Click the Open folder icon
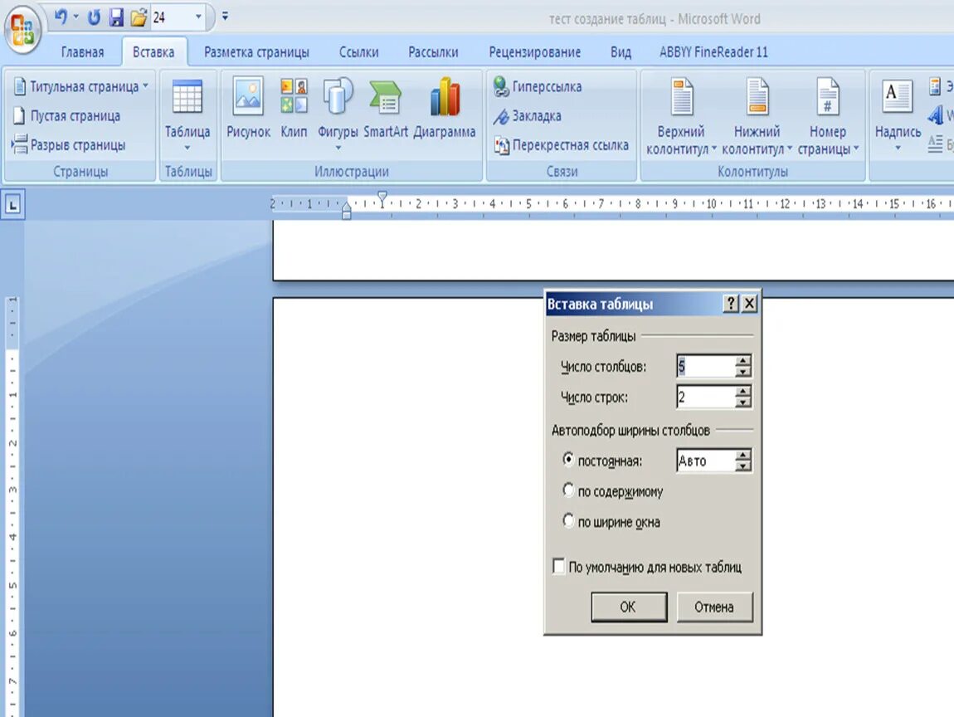954x717 pixels. 139,17
